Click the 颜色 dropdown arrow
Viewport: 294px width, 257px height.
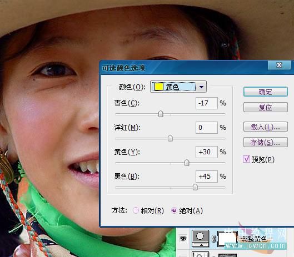click(201, 87)
